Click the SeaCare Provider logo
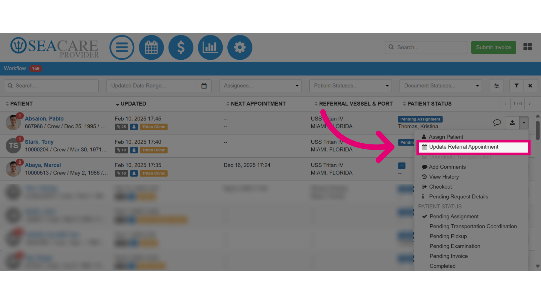 [x=55, y=47]
